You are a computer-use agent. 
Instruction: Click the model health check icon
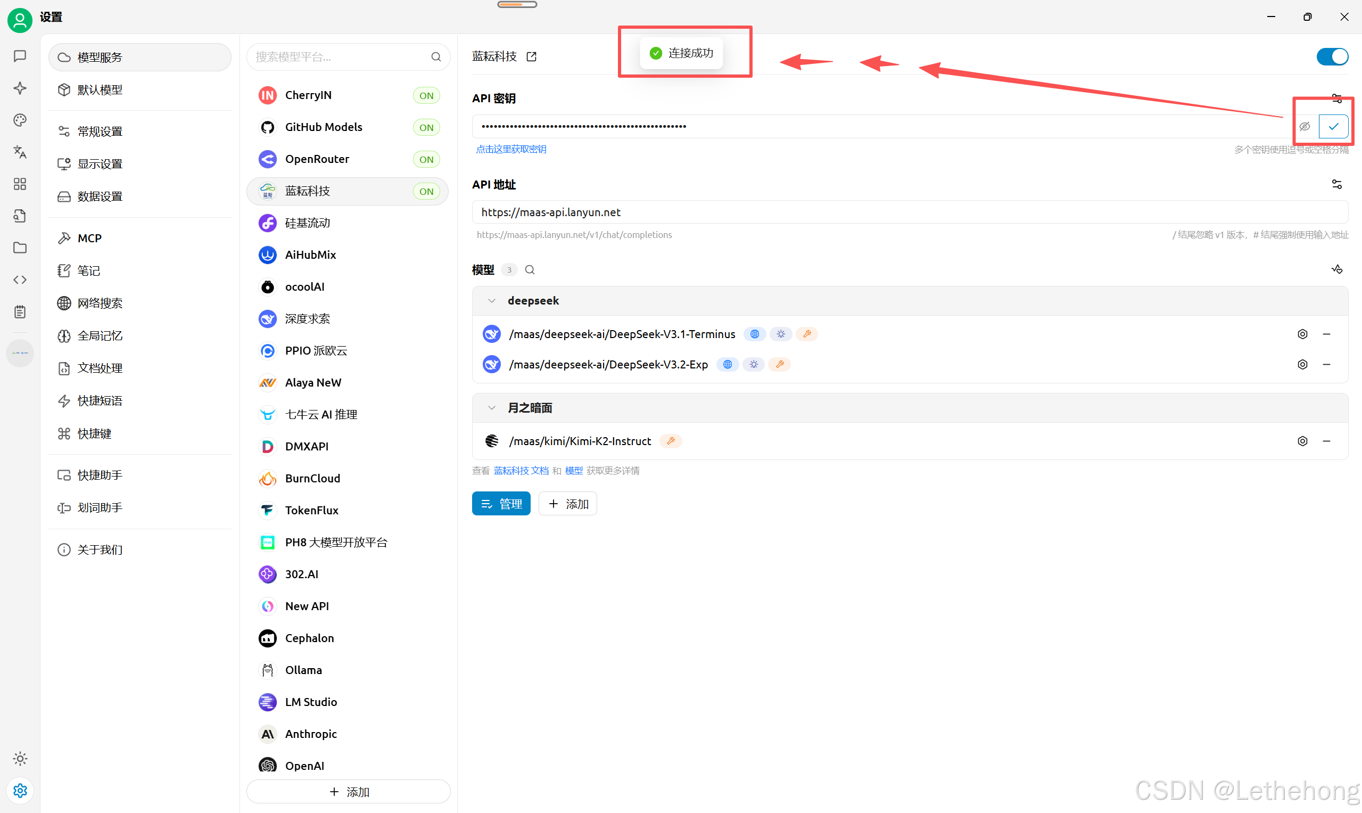coord(1336,269)
